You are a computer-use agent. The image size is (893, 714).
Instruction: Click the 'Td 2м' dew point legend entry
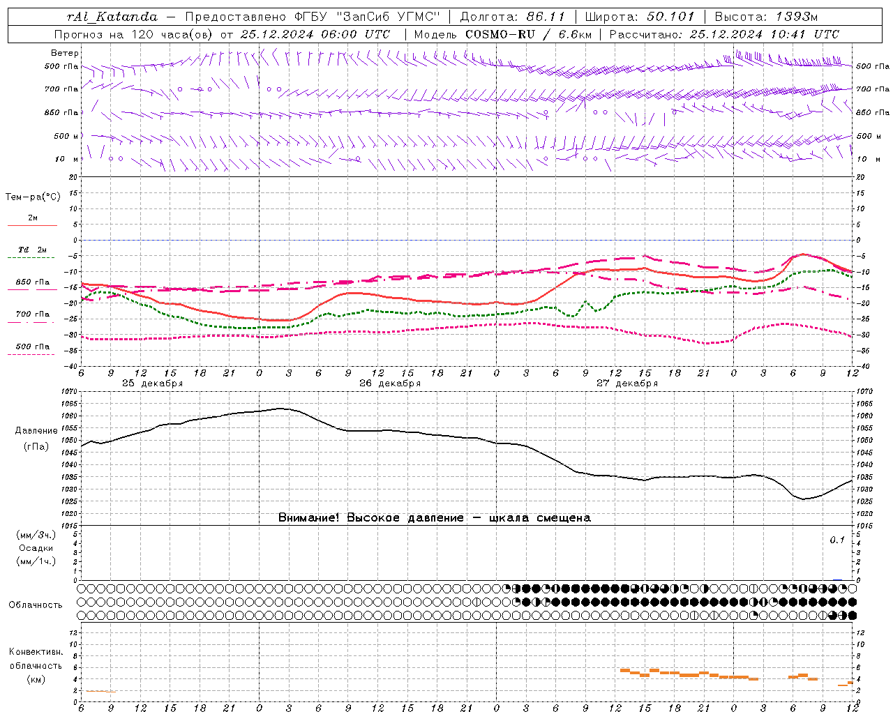click(33, 250)
